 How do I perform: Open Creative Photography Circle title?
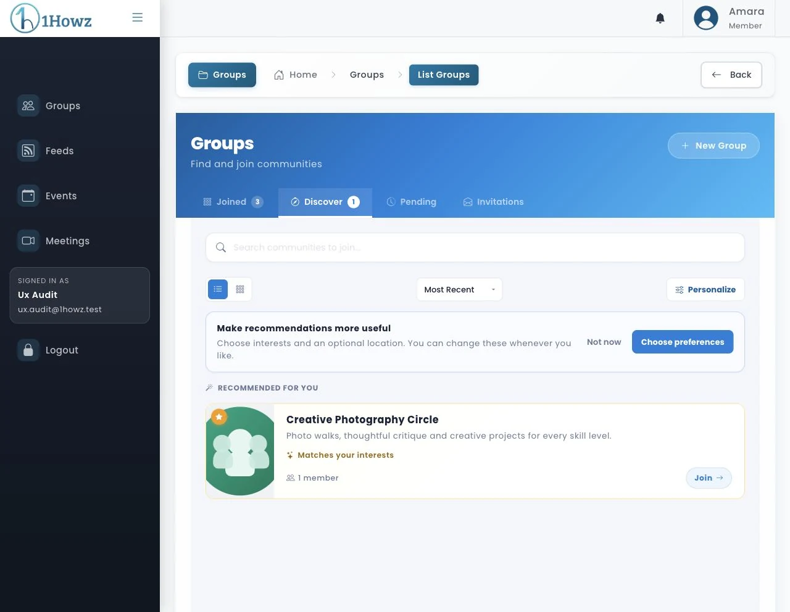pyautogui.click(x=362, y=420)
